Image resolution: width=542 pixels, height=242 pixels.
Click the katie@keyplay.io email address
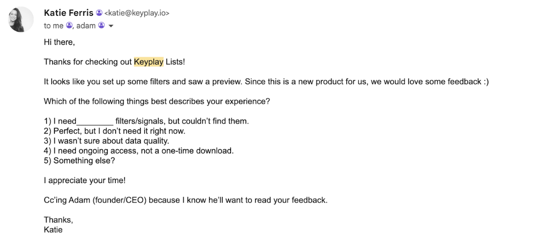point(137,13)
